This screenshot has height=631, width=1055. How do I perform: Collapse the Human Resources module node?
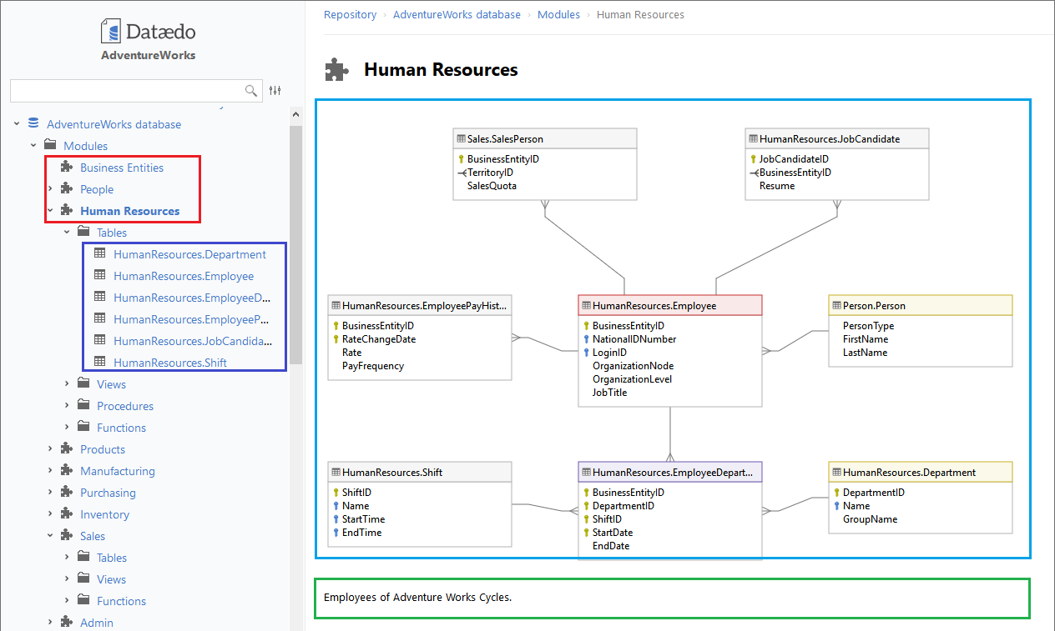tap(50, 211)
